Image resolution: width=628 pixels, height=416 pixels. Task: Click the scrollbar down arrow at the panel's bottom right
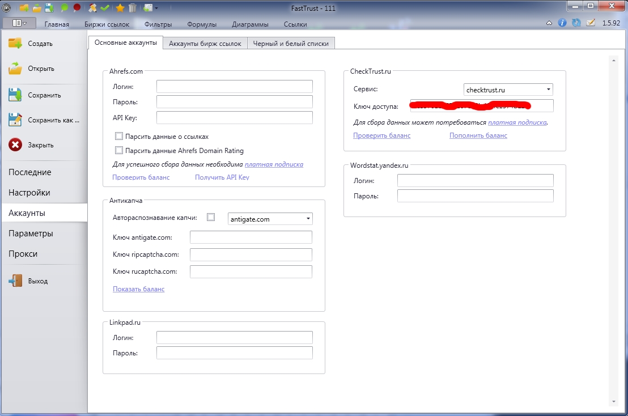(614, 402)
